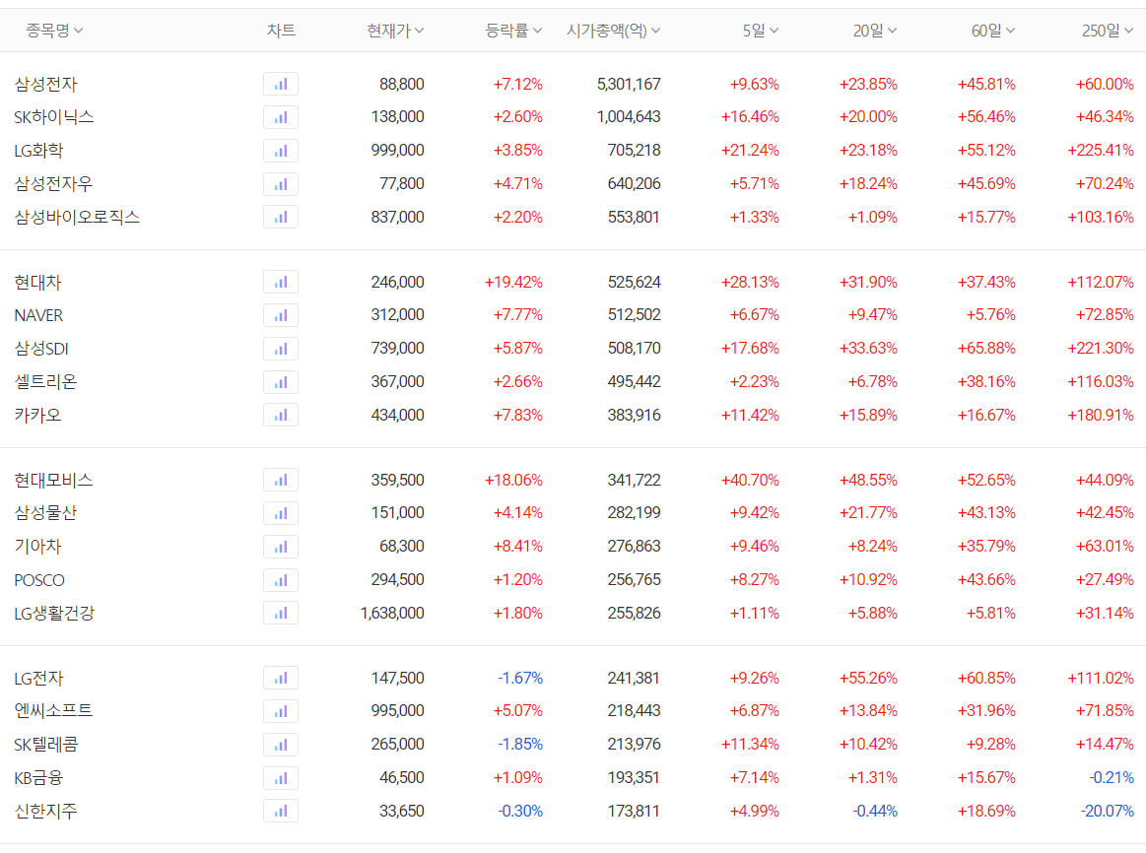Image resolution: width=1146 pixels, height=853 pixels.
Task: Sort by 250일 column header
Action: tap(1108, 30)
